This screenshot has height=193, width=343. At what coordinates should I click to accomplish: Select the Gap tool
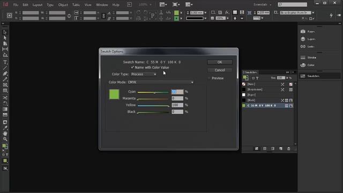pos(5,49)
